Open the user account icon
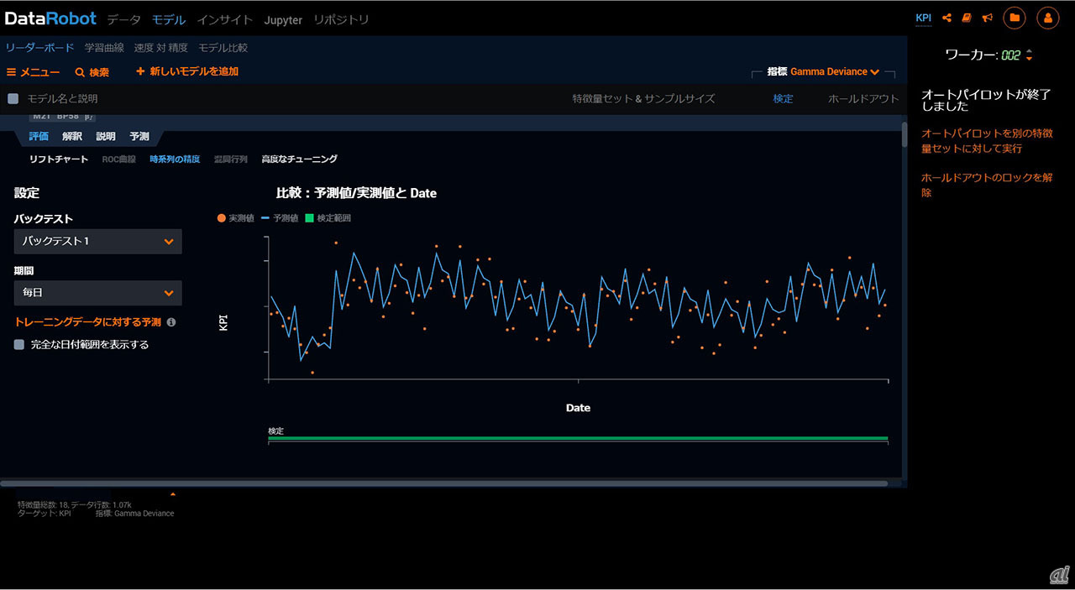The width and height of the screenshot is (1075, 590). pos(1047,18)
